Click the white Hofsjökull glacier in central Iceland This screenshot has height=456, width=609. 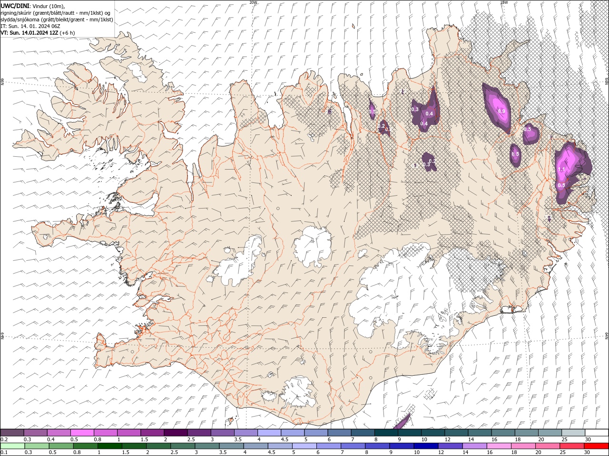tap(313, 247)
